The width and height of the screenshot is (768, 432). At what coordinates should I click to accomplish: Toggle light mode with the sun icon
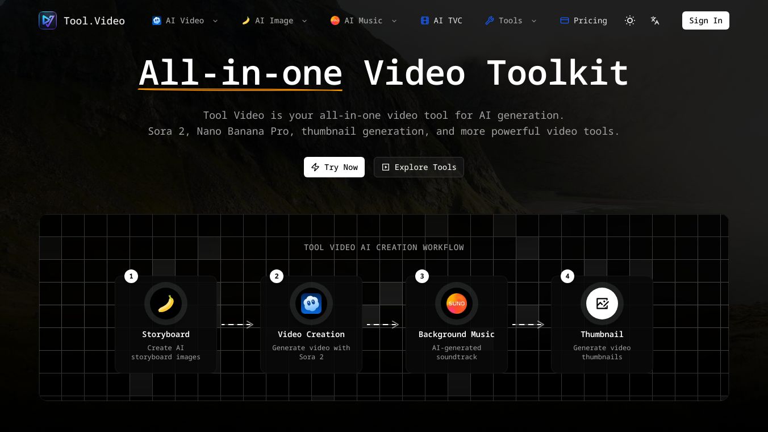(630, 20)
